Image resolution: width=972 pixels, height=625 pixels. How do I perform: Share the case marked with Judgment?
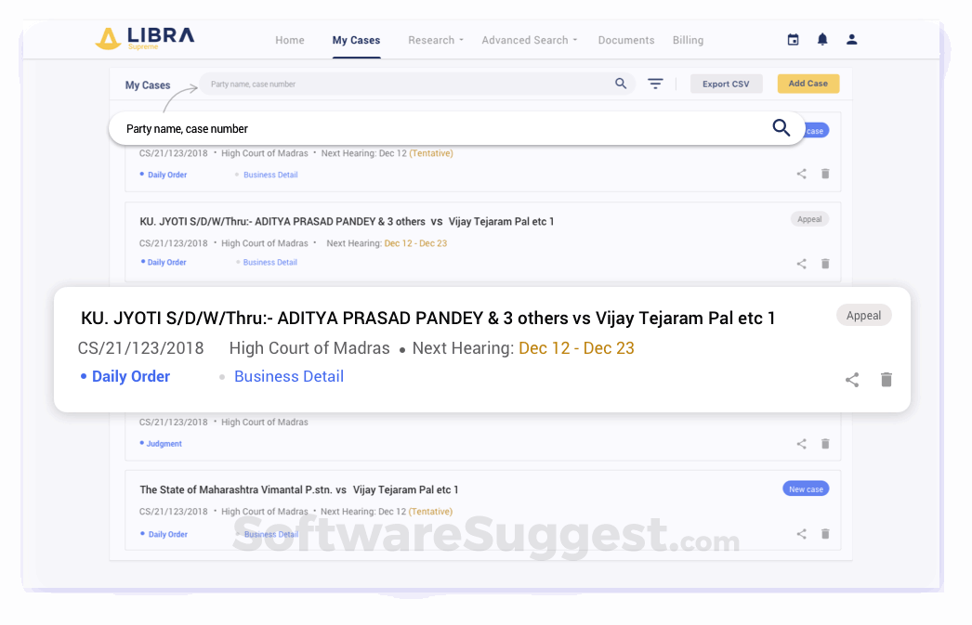click(x=801, y=444)
